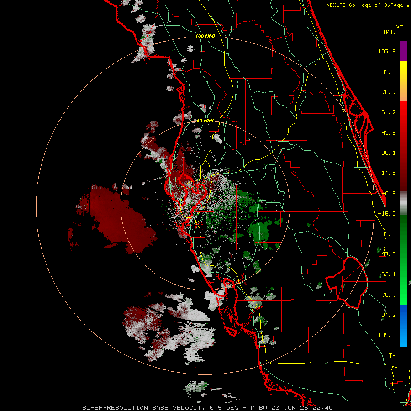Screen dimensions: 411x411
Task: Select the -47.6 velocity scale value
Action: 387,254
